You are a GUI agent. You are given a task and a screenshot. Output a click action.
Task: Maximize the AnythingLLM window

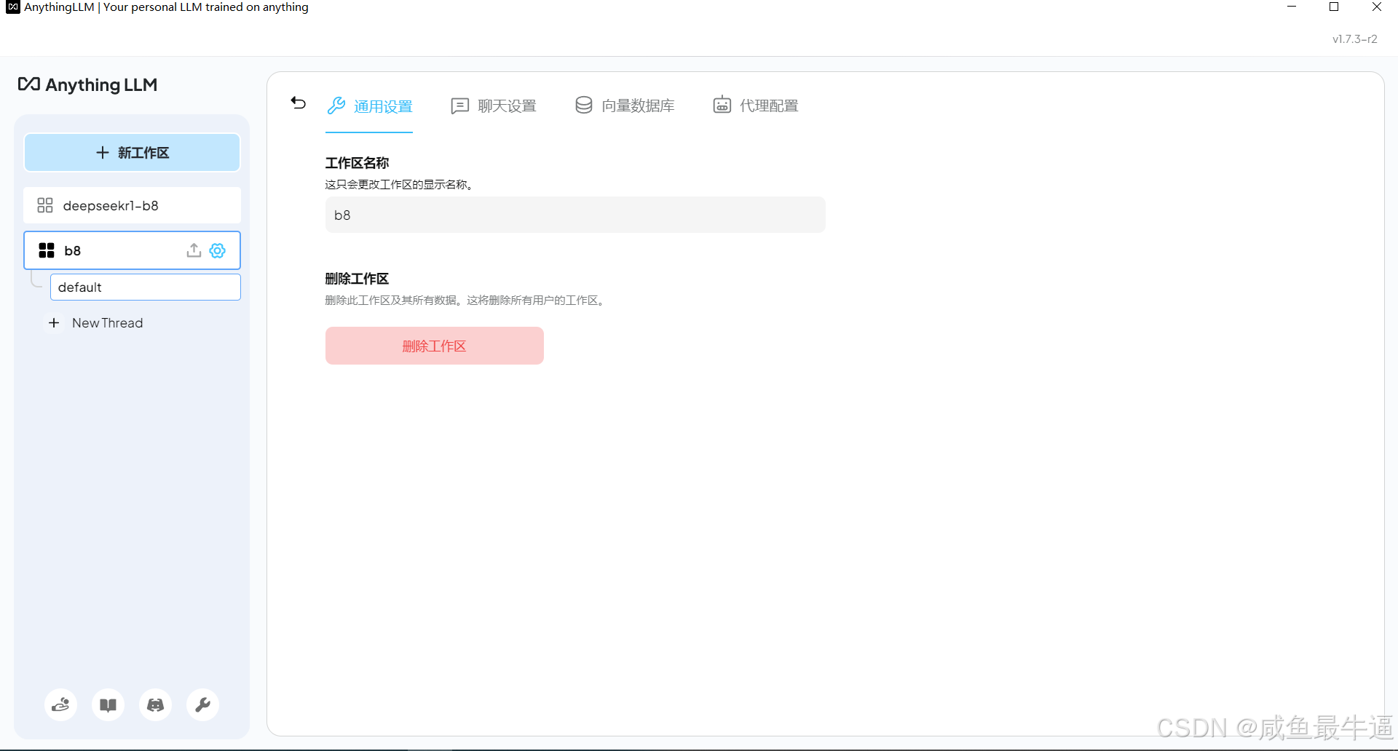click(x=1334, y=7)
